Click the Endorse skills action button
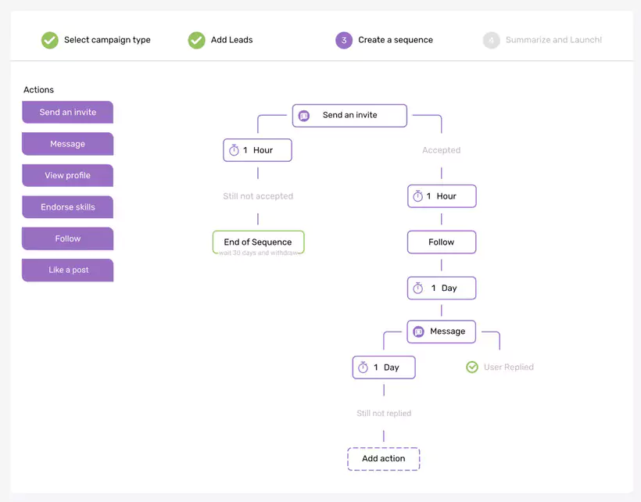Screen dimensions: 641x502 click(67, 206)
